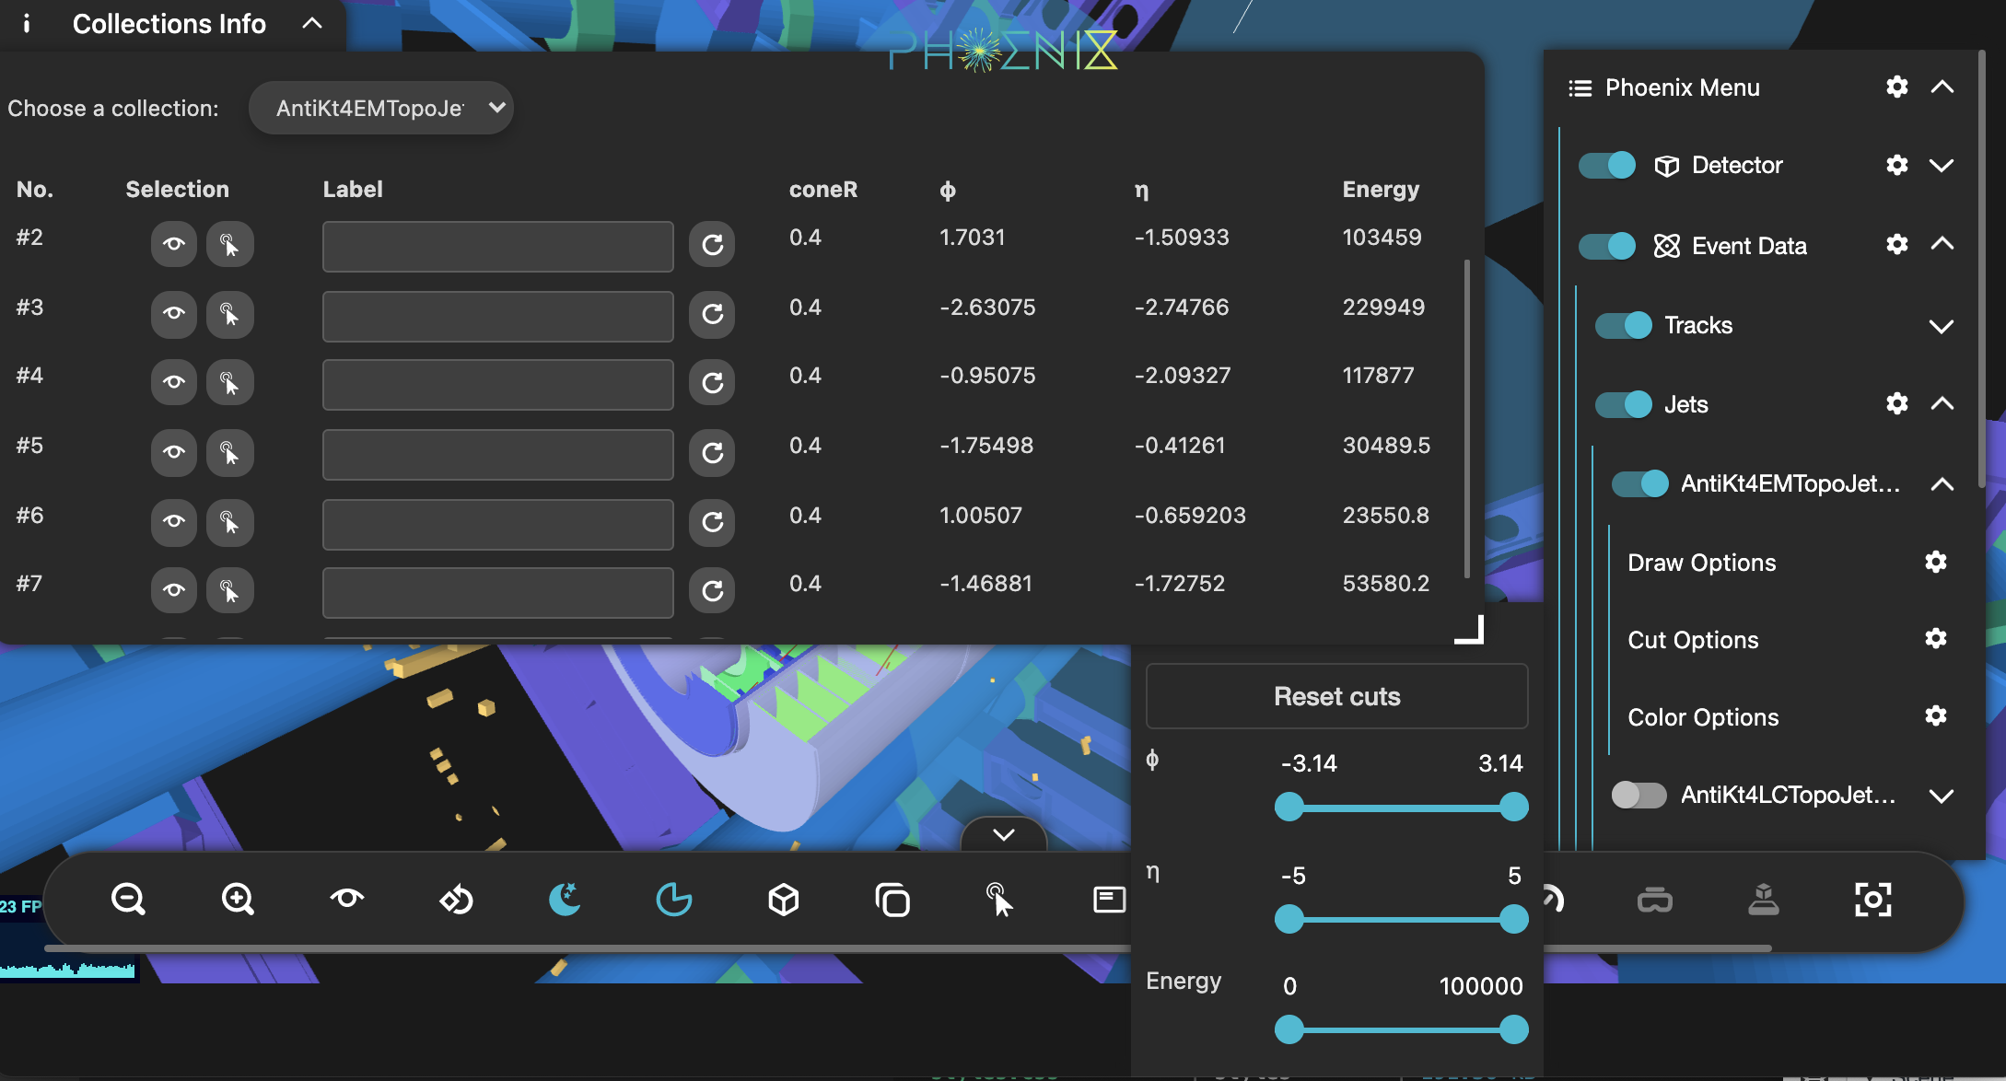Open the collection chooser dropdown
2006x1081 pixels.
[x=381, y=107]
